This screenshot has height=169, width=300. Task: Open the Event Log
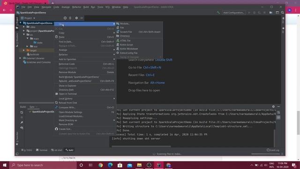pyautogui.click(x=273, y=150)
